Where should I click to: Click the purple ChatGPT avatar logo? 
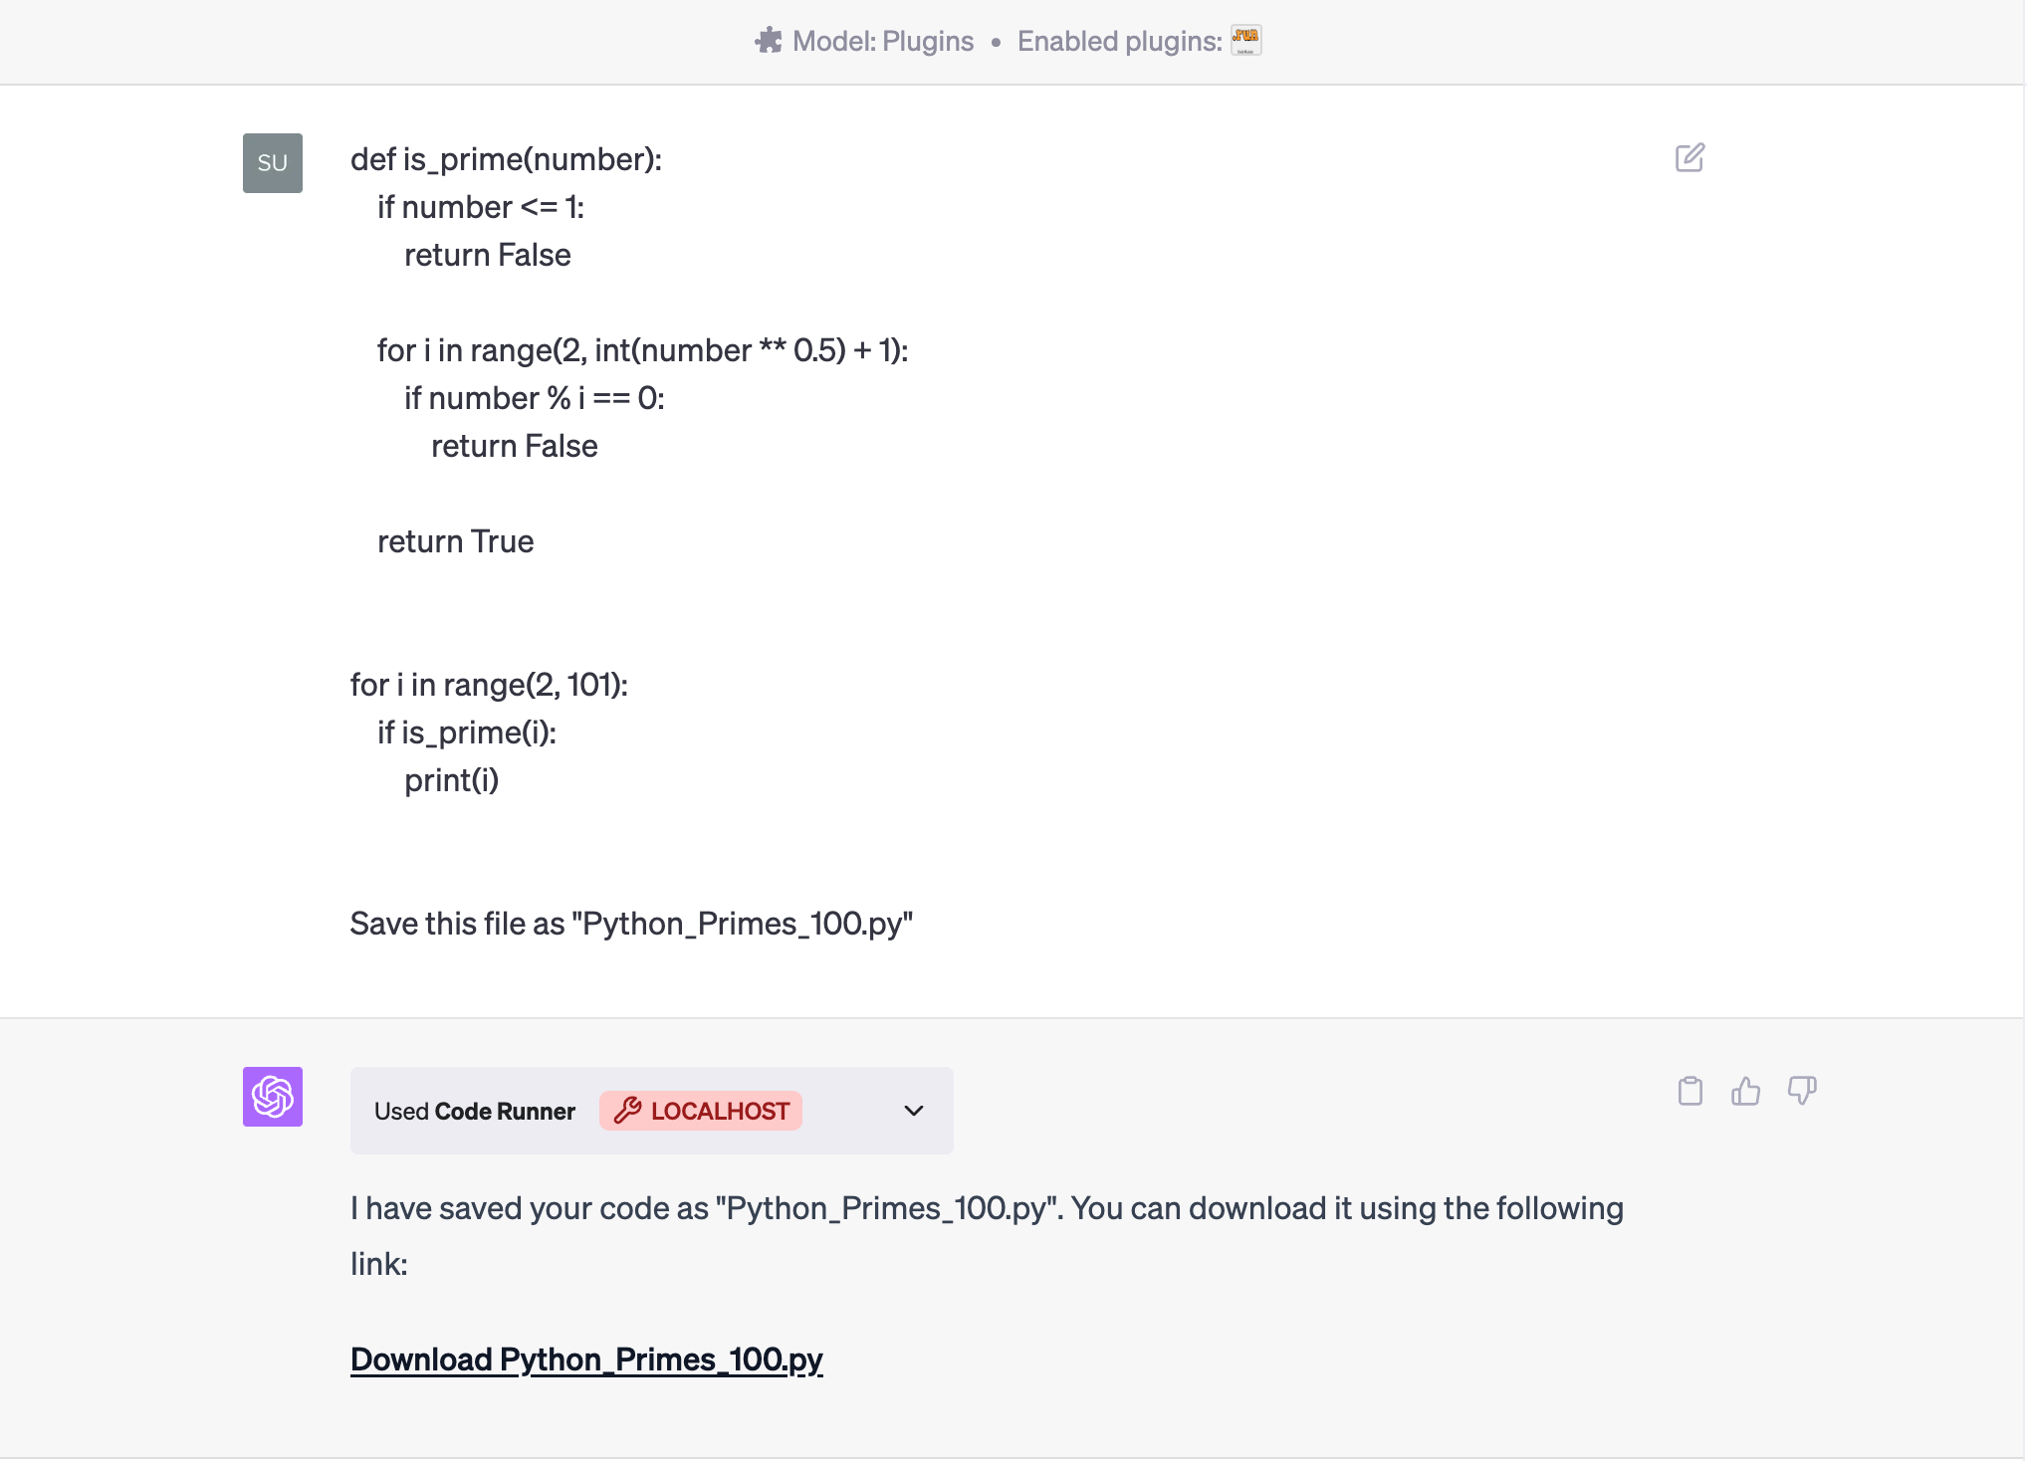point(273,1097)
